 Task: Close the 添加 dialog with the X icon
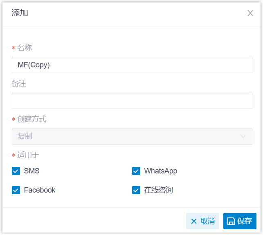(250, 13)
